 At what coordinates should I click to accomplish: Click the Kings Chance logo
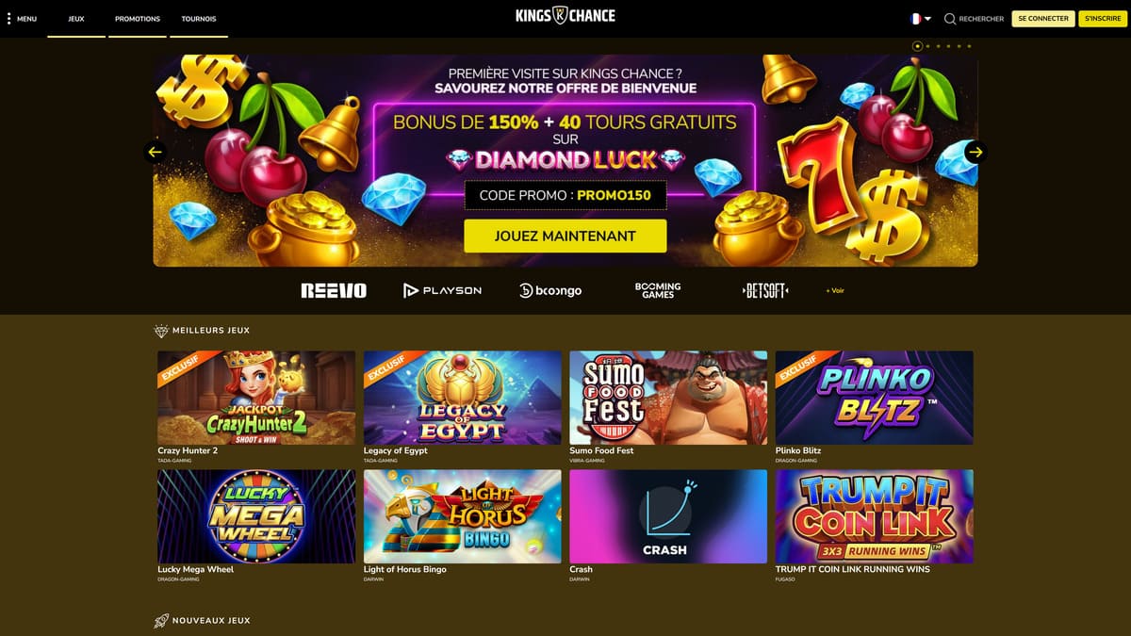tap(565, 16)
